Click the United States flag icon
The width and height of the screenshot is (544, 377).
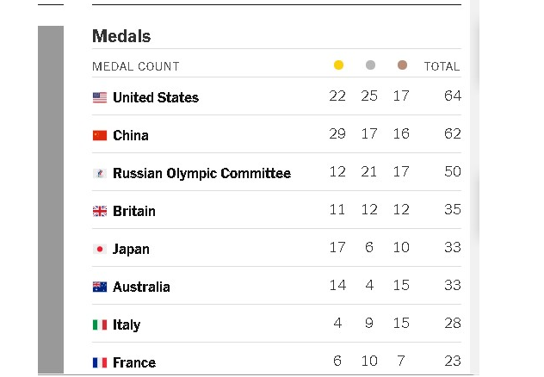click(100, 97)
